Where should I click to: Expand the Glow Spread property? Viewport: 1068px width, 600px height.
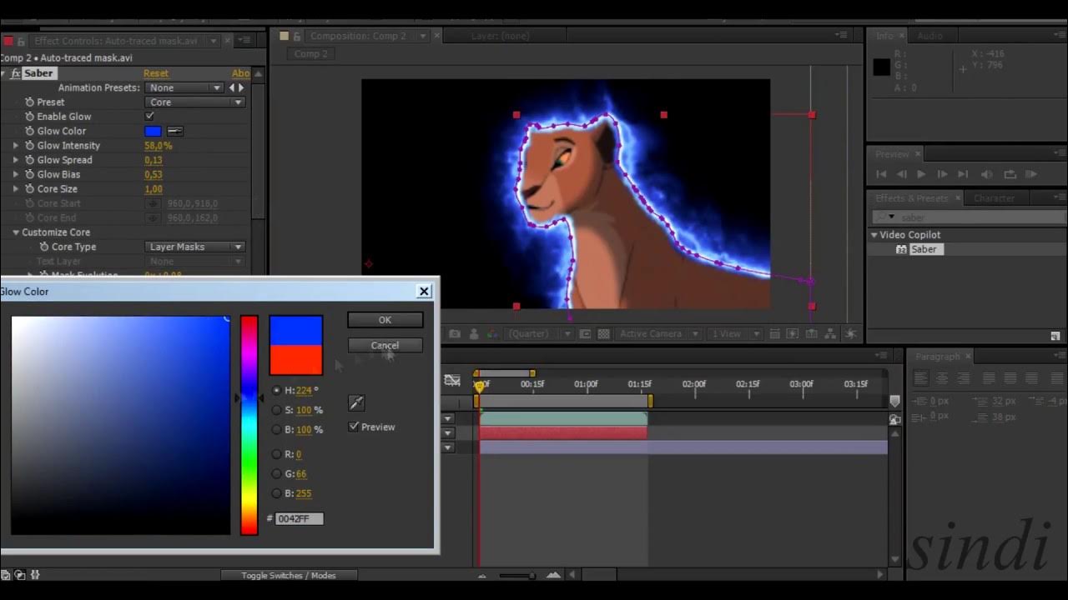tap(16, 160)
